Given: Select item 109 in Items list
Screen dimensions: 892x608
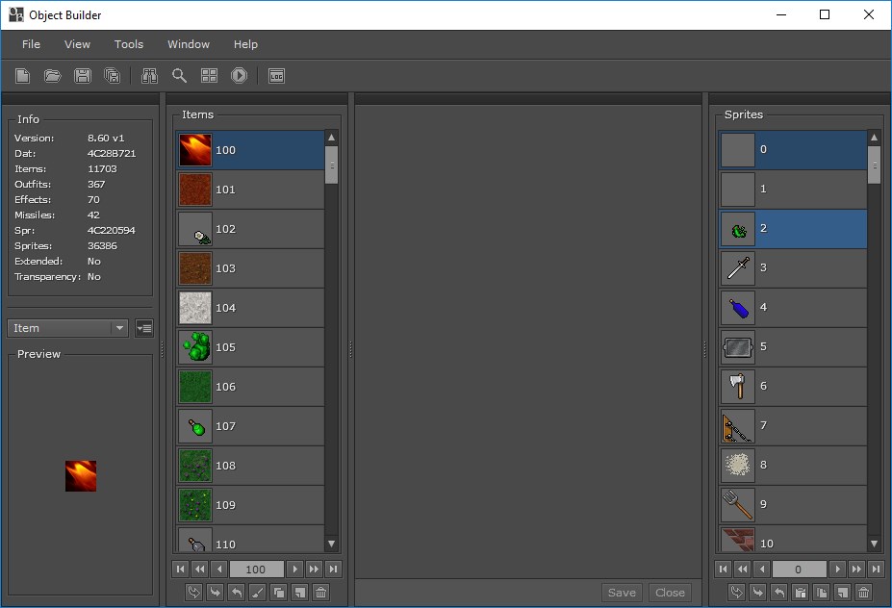Looking at the screenshot, I should (x=250, y=505).
